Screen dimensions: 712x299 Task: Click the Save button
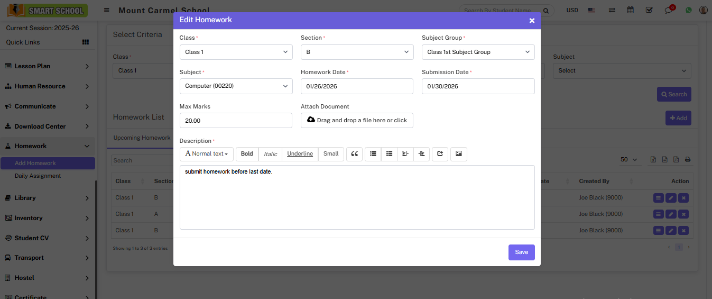[x=521, y=252]
